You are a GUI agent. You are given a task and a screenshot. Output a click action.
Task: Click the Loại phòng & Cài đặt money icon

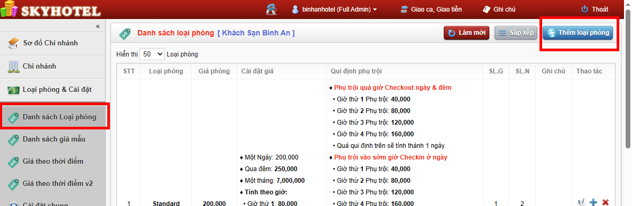(13, 90)
